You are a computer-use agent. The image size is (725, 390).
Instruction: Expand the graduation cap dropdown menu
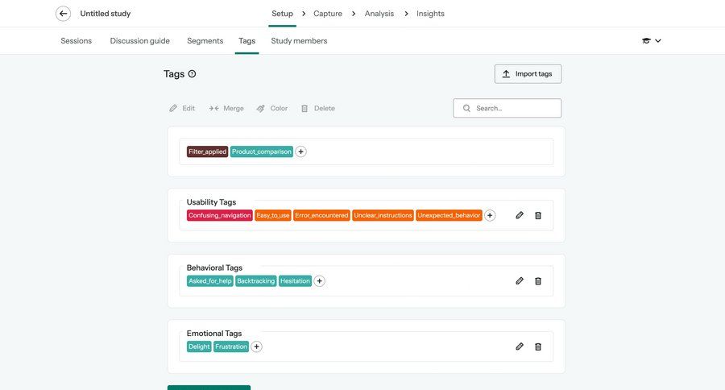[x=652, y=41]
